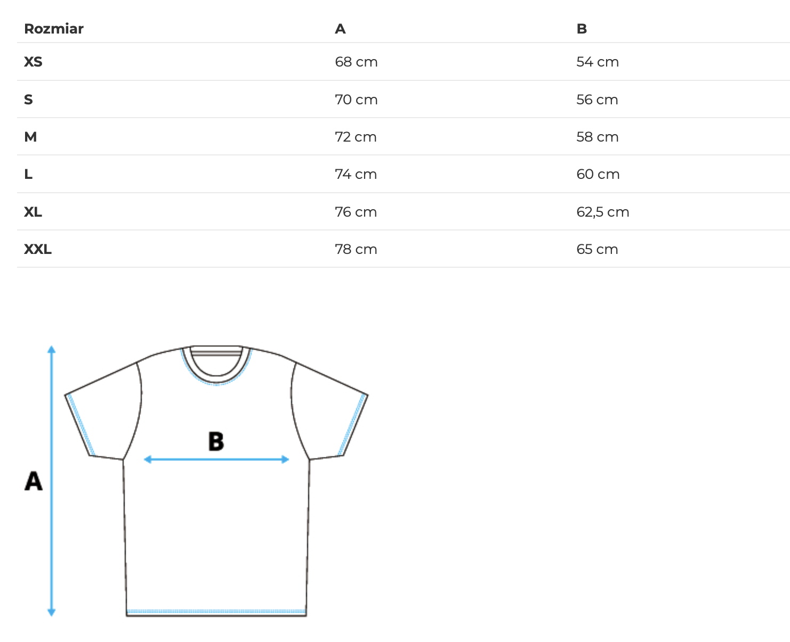Click the B label on shirt chest
Image resolution: width=790 pixels, height=642 pixels.
216,441
